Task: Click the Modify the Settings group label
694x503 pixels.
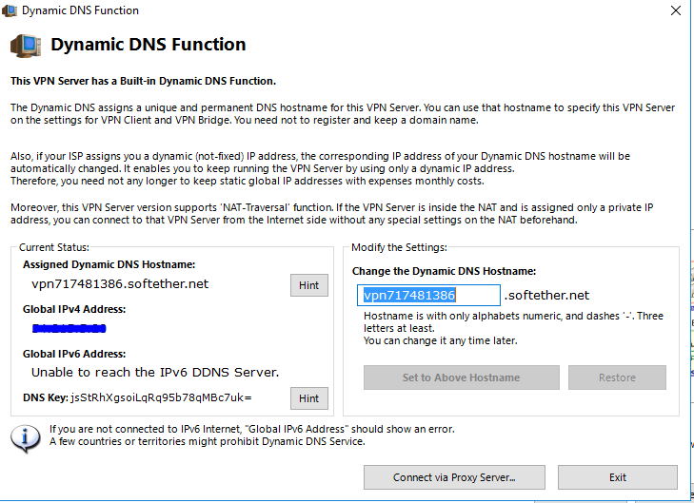Action: 399,247
